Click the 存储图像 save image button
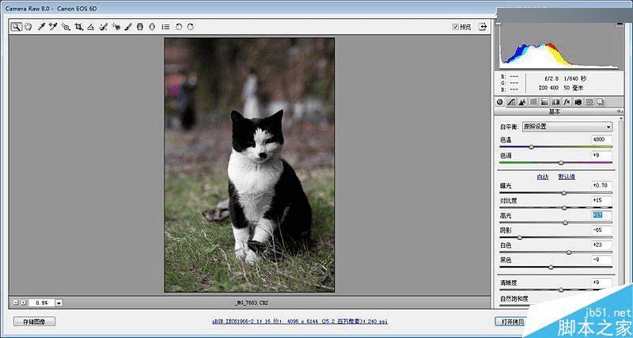Screen dimensions: 633x338 (34, 322)
